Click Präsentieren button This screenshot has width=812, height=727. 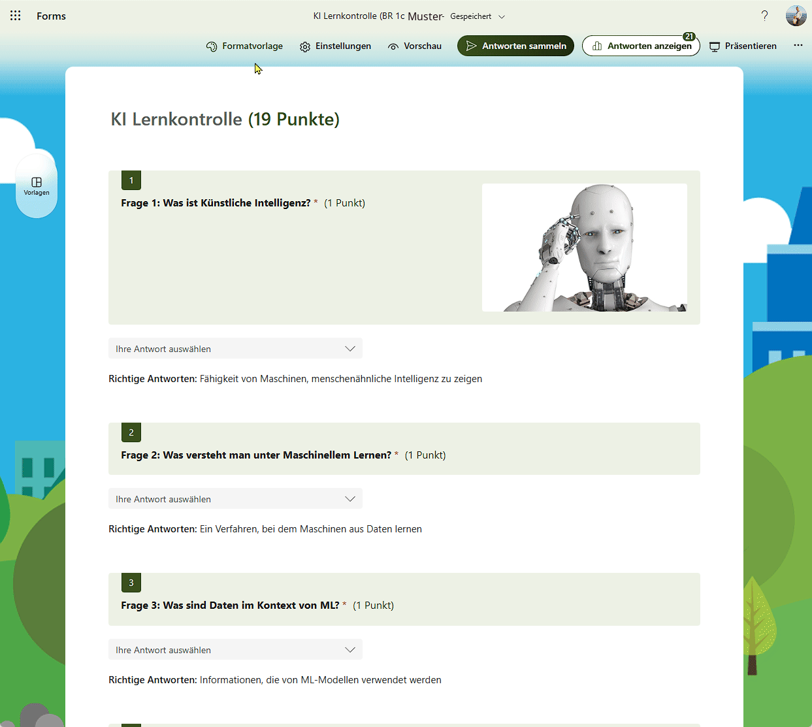[x=743, y=46]
